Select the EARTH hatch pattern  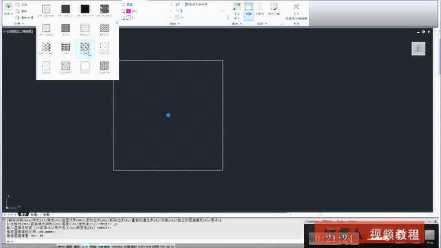(x=104, y=66)
